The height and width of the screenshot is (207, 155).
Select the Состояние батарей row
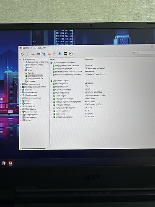(x=79, y=68)
